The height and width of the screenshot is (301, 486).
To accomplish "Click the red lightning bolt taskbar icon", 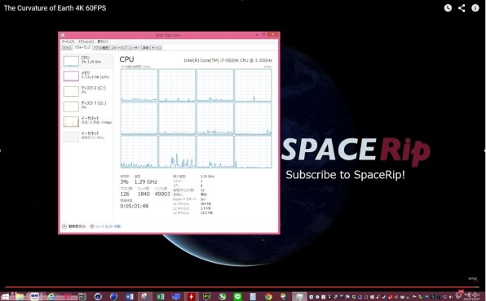I will coord(192,297).
